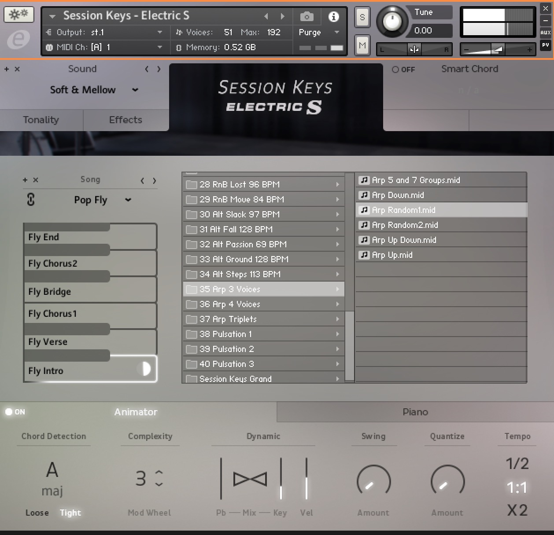Click the chain link icon beside Pop Fly

point(30,200)
